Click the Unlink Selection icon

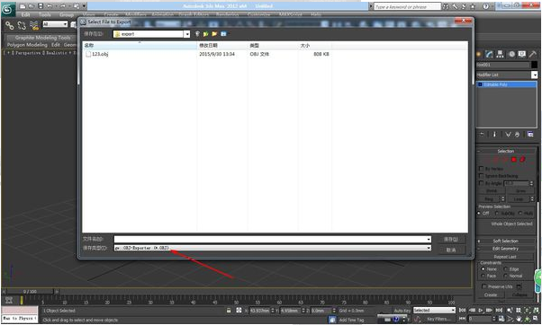22,25
